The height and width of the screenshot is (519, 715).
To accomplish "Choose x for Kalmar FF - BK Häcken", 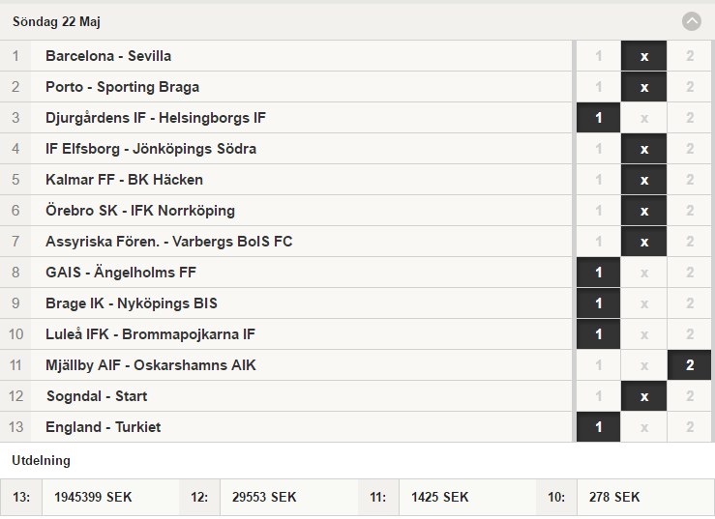I will click(643, 180).
